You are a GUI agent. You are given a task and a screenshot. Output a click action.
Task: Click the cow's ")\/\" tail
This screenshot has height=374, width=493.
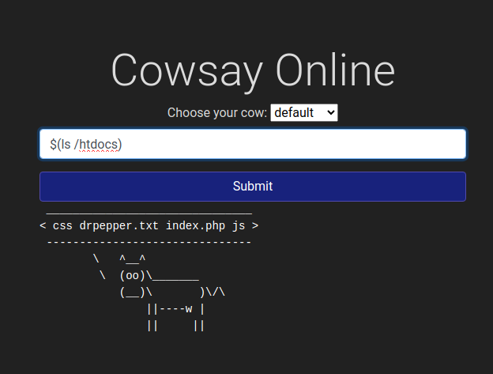point(213,292)
